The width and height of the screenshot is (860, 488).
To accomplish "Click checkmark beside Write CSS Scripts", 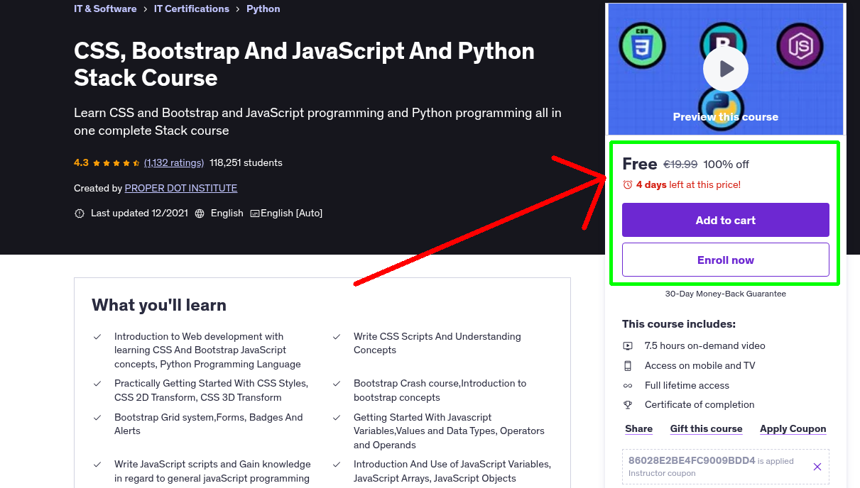I will (337, 337).
